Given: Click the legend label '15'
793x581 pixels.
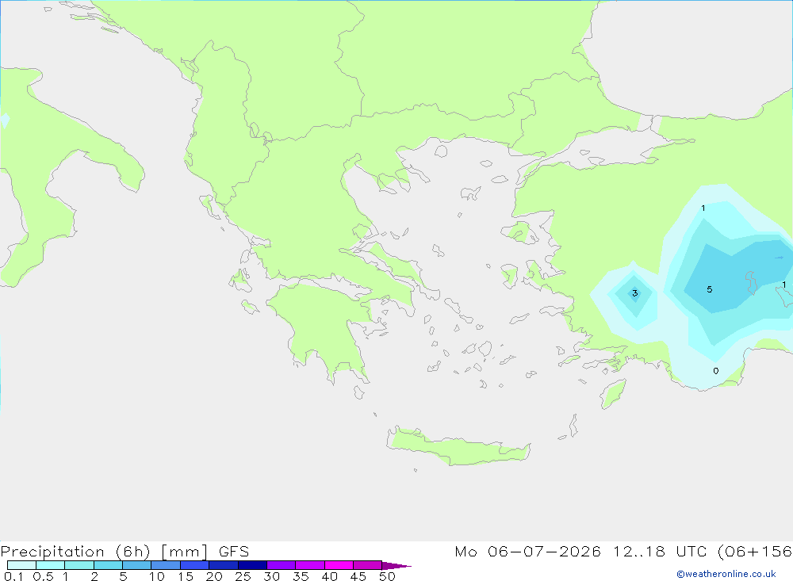Looking at the screenshot, I should point(185,576).
